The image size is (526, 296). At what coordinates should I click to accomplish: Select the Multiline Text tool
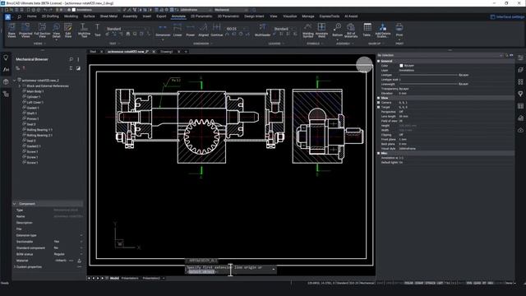click(84, 30)
